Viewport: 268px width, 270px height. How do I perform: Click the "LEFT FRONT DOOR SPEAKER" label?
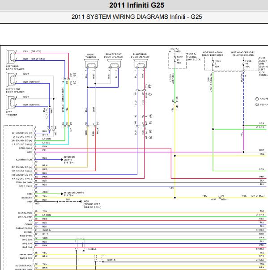pyautogui.click(x=15, y=91)
